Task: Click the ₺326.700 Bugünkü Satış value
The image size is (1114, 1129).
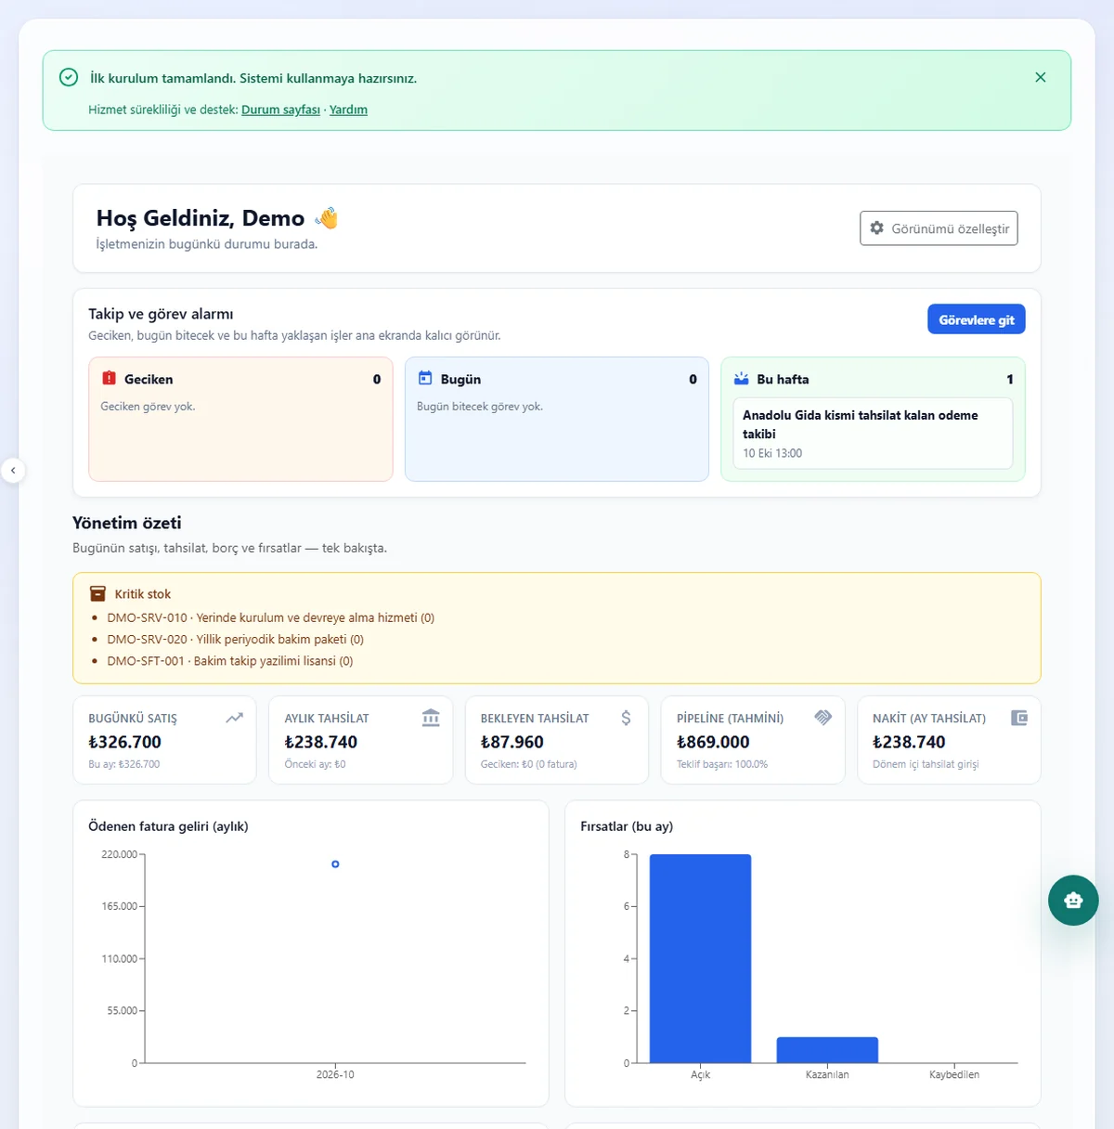Action: click(124, 742)
